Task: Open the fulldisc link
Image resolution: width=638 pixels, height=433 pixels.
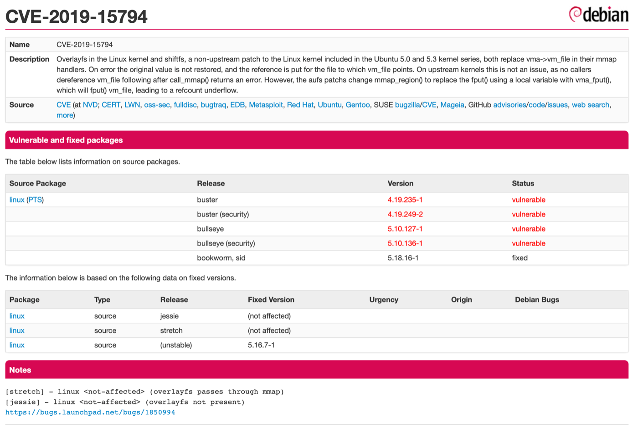Action: pyautogui.click(x=185, y=105)
